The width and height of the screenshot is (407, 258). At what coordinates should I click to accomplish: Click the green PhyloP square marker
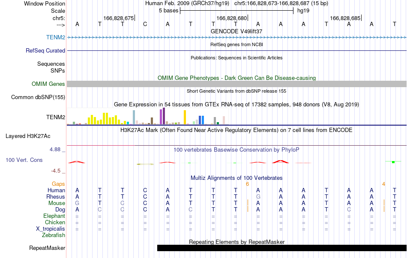coord(393,162)
